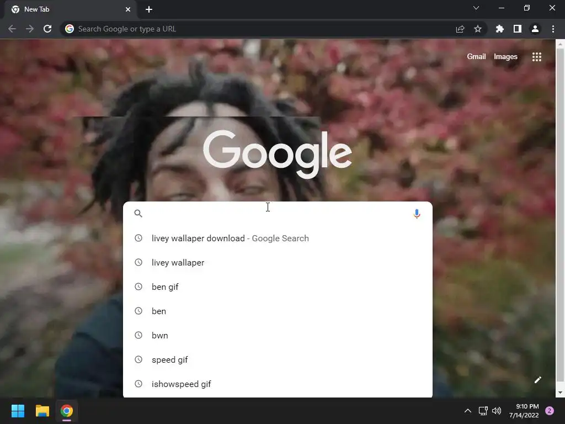Choose the suggestion reading only ben
Screen dimensions: 565x424
pos(278,311)
